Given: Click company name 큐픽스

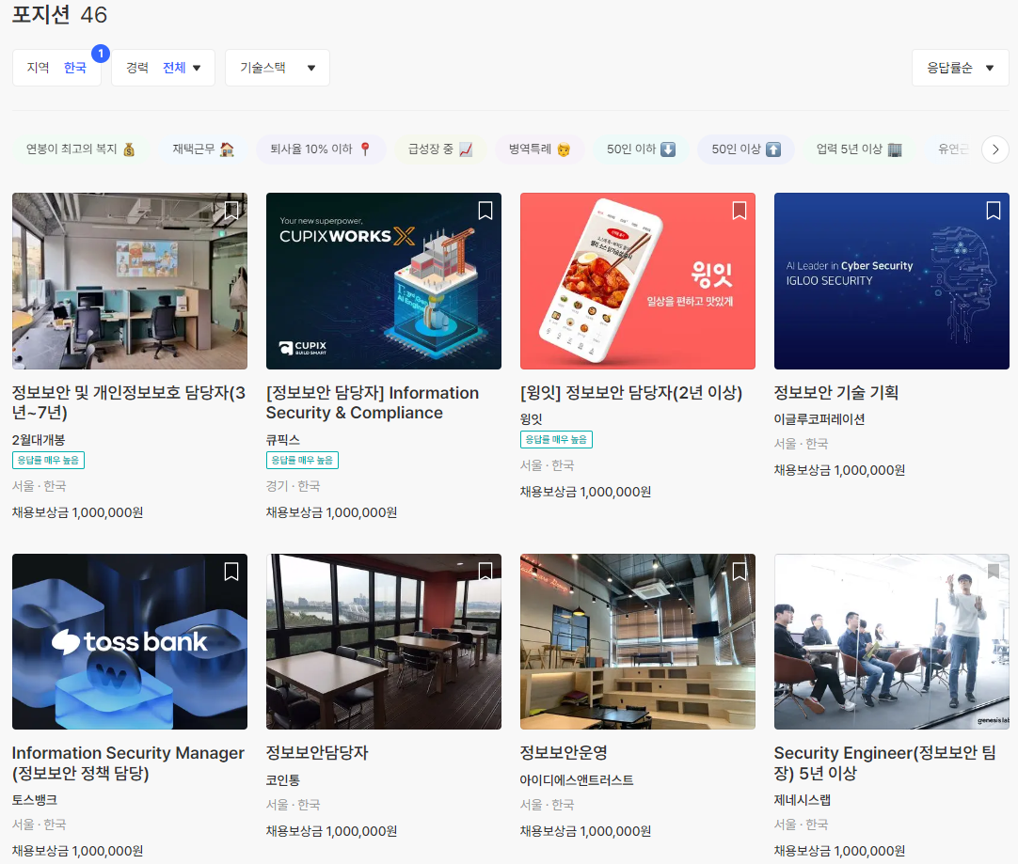Looking at the screenshot, I should [283, 440].
